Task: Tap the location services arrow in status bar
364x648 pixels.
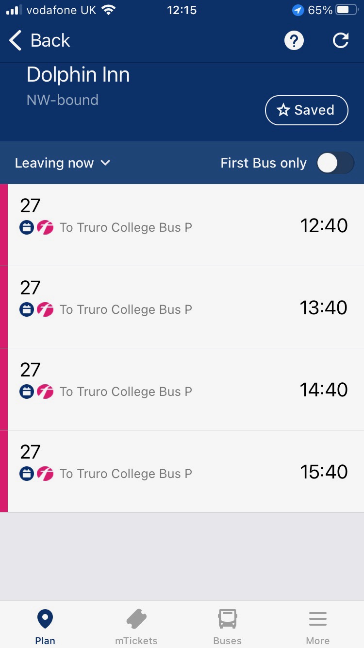Action: point(298,10)
